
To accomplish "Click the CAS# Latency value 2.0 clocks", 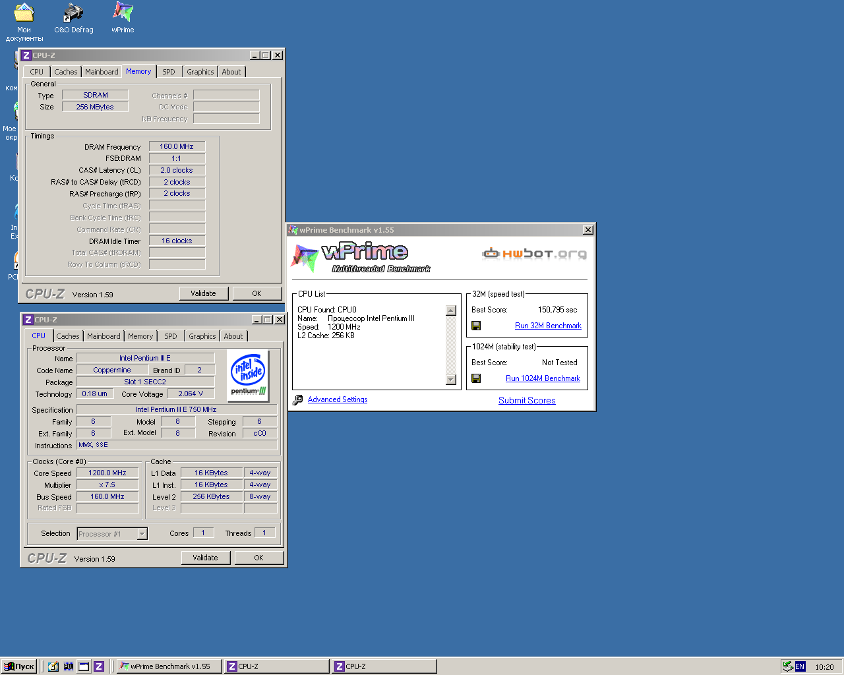I will pos(177,170).
